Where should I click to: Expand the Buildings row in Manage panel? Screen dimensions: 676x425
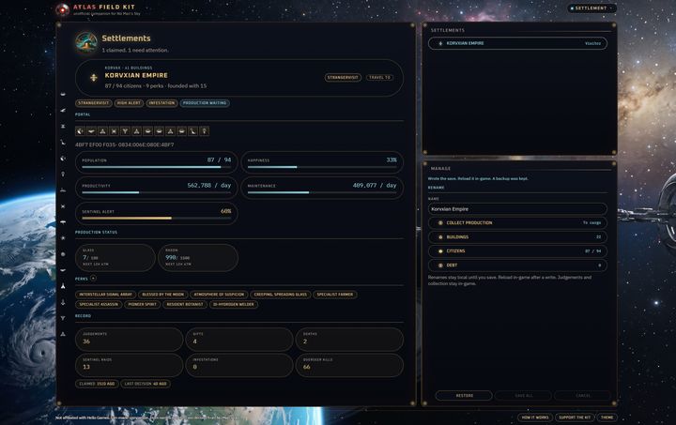coord(517,236)
